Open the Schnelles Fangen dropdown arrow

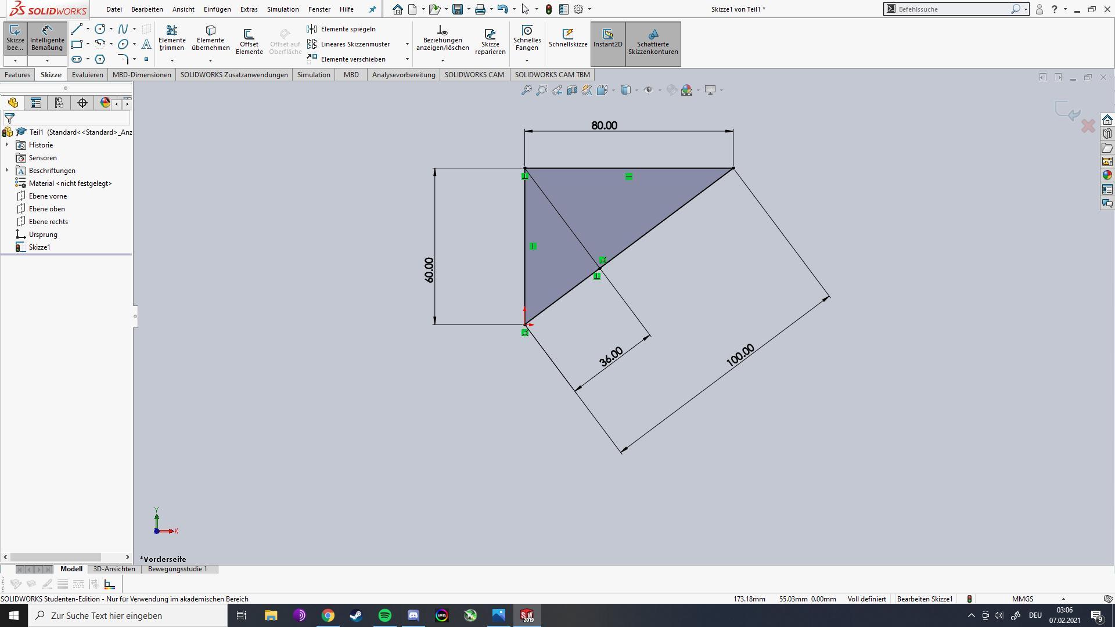[x=527, y=60]
